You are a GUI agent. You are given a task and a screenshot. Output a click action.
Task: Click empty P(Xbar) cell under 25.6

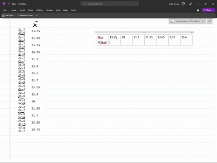(x=186, y=43)
